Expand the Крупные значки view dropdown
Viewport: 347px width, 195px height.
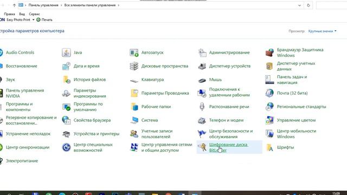322,31
